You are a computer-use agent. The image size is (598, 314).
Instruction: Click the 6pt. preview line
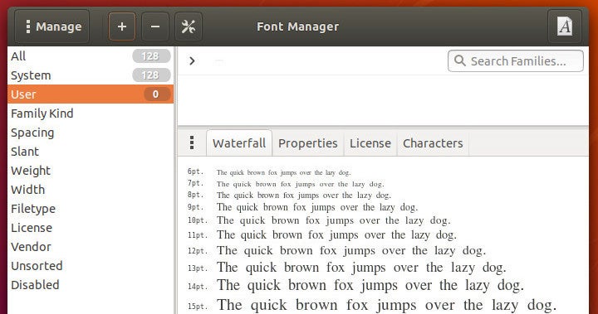pyautogui.click(x=269, y=172)
